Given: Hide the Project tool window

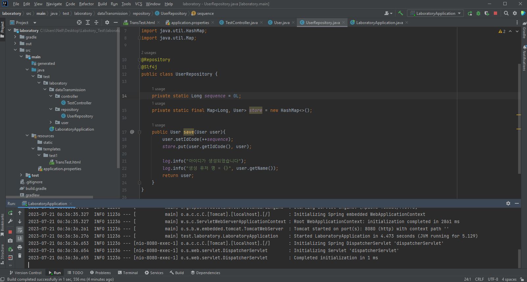Looking at the screenshot, I should pyautogui.click(x=115, y=22).
